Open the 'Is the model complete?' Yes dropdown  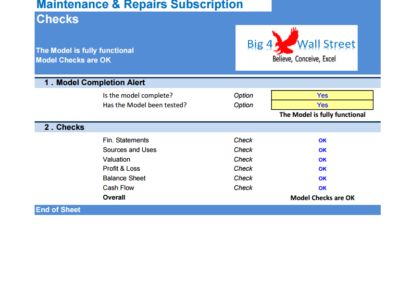[x=322, y=95]
